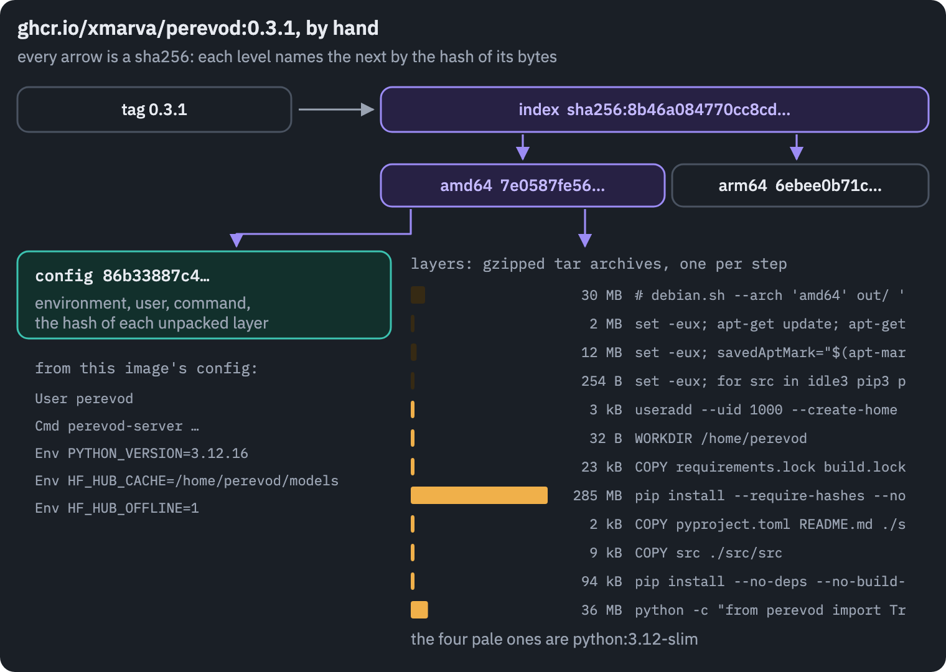Select the index sha256:8b46a084770cc8cd... node
Image resolution: width=946 pixels, height=672 pixels.
click(x=655, y=110)
